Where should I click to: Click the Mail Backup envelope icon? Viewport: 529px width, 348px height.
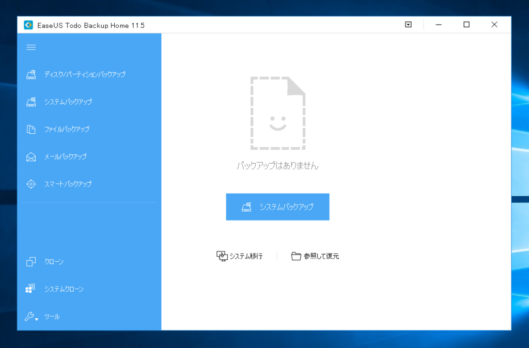click(31, 157)
